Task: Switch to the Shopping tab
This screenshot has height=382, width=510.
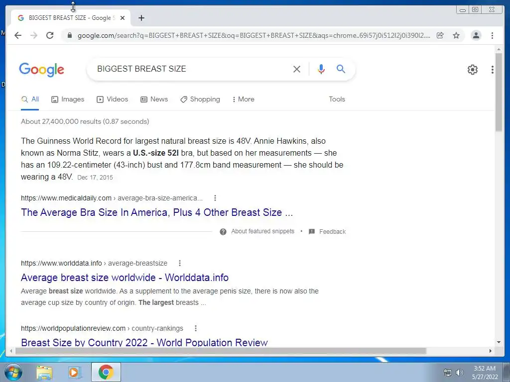Action: click(x=200, y=99)
